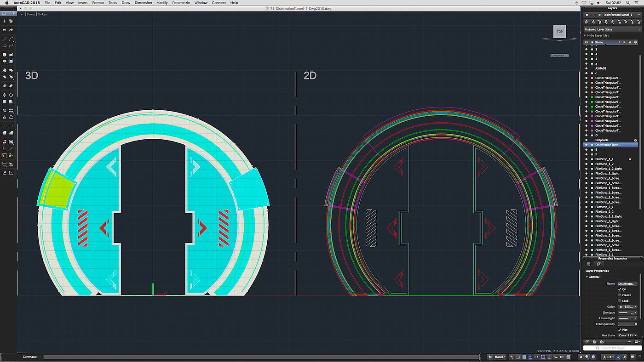Open the Dimension menu

pos(142,3)
